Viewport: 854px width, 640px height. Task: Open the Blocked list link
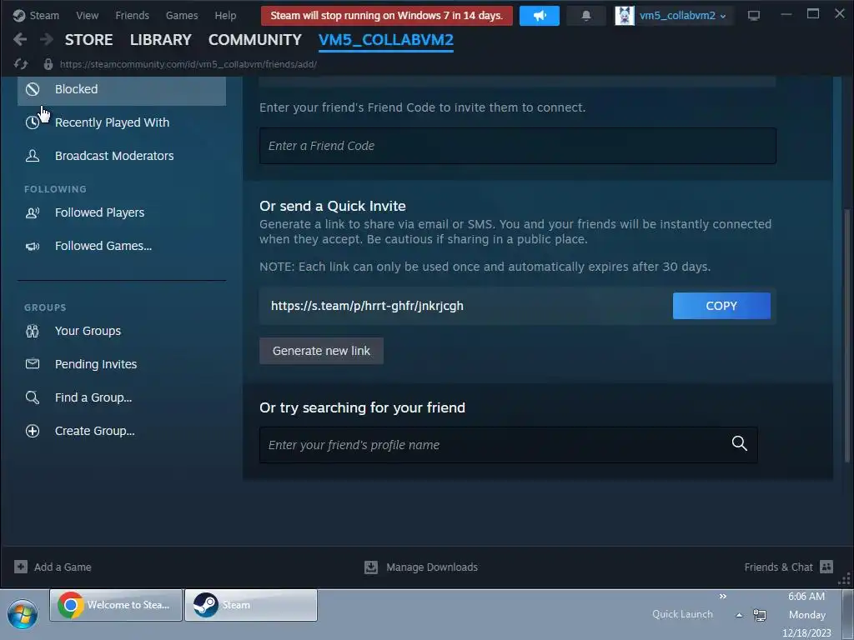coord(76,89)
